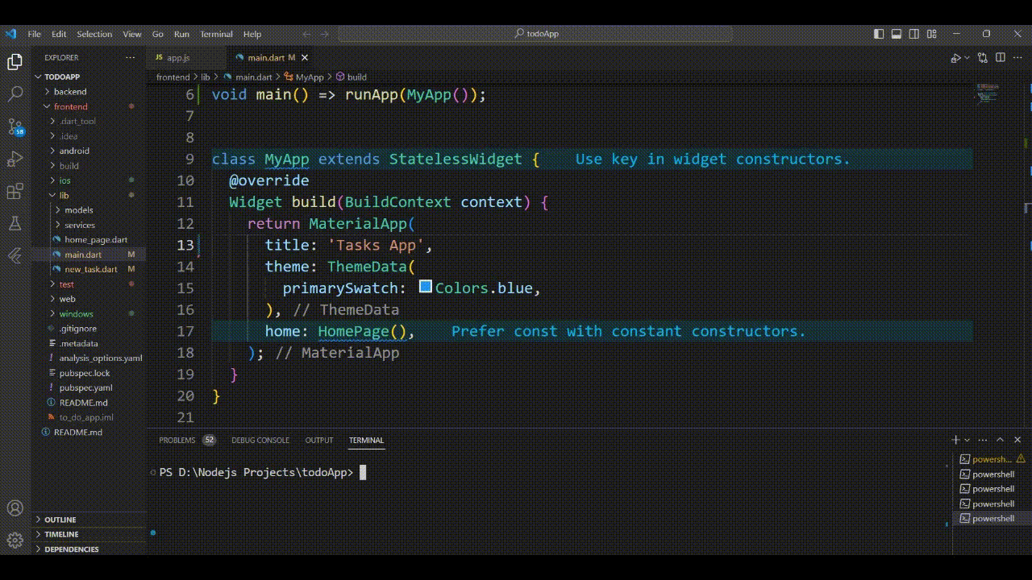The height and width of the screenshot is (580, 1032).
Task: Maximize the panel with chevron up
Action: point(1000,440)
